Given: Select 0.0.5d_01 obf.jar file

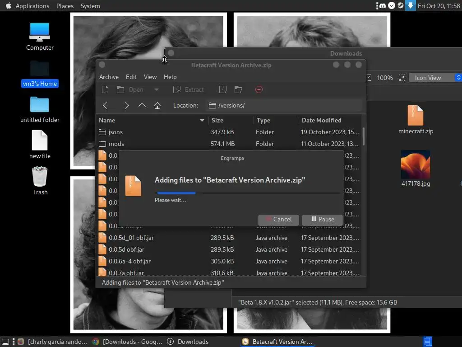Looking at the screenshot, I should (229, 238).
